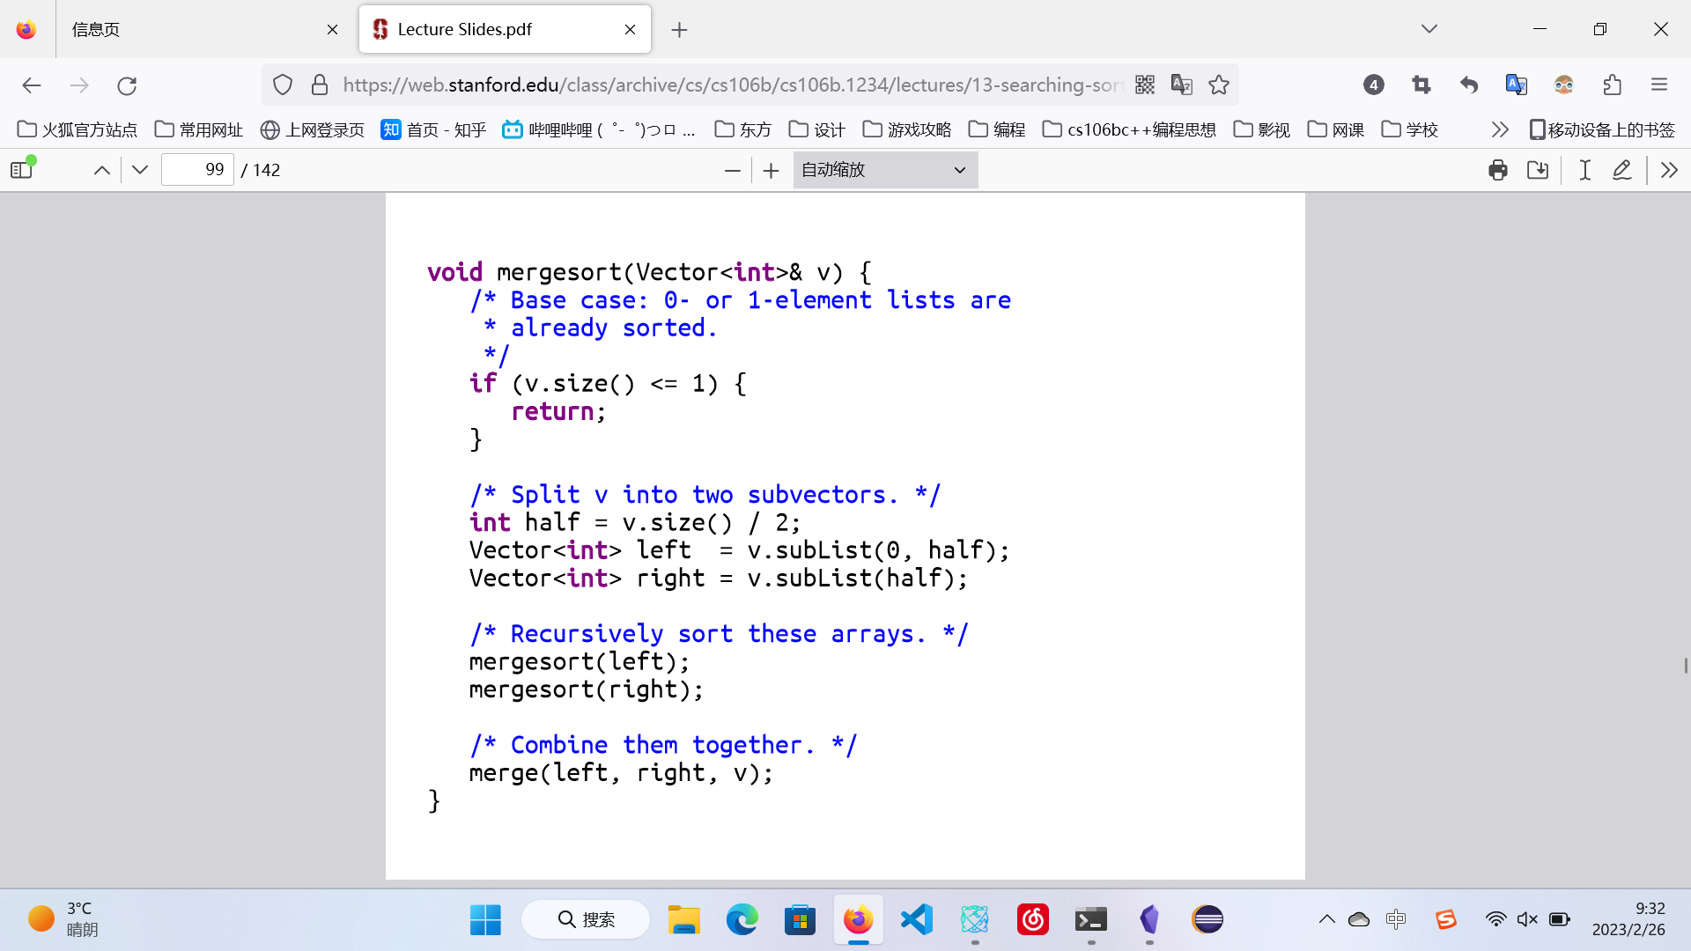Go to the next PDF page
Image resolution: width=1691 pixels, height=951 pixels.
click(x=140, y=170)
